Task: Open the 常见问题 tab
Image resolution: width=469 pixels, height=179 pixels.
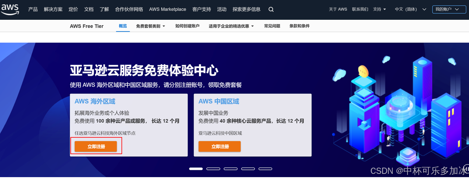Action: pyautogui.click(x=272, y=26)
